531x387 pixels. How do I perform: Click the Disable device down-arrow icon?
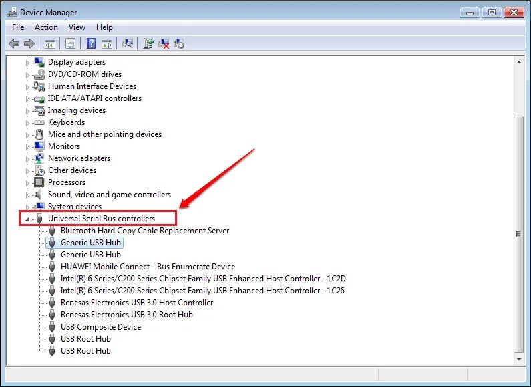[x=179, y=43]
